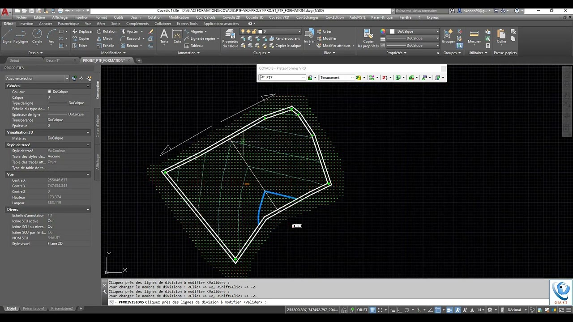Activate the Déplacer command
Screen dimensions: 573x322
(x=82, y=31)
